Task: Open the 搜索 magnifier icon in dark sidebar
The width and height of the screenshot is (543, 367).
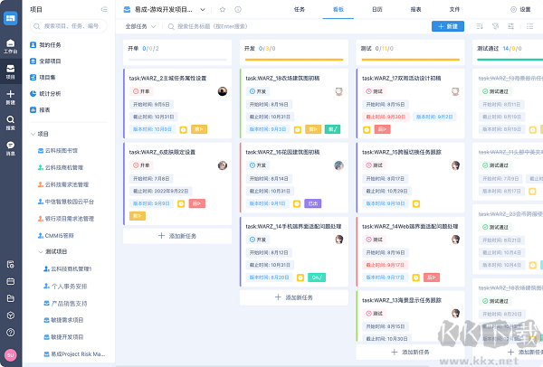Action: [10, 123]
